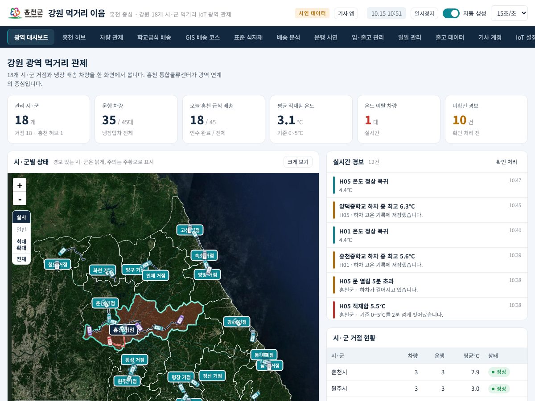Screen dimensions: 535x401
Task: Open the 표준 식자재 tab
Action: point(248,37)
